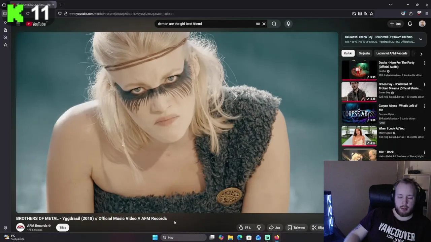Open tracking protection shield icon
The height and width of the screenshot is (242, 431).
60,14
